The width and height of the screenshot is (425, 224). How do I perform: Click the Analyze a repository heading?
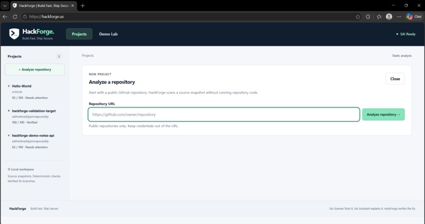(112, 82)
